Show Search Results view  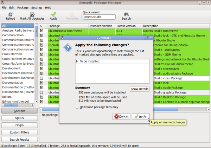pyautogui.click(x=19, y=140)
